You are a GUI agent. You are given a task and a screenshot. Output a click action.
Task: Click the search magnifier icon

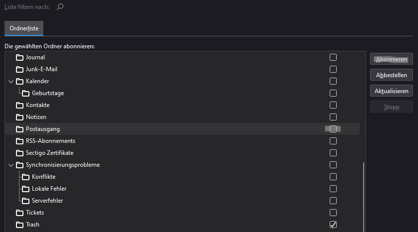tap(60, 7)
